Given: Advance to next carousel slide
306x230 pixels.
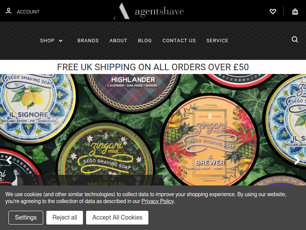Looking at the screenshot, I should 297,160.
